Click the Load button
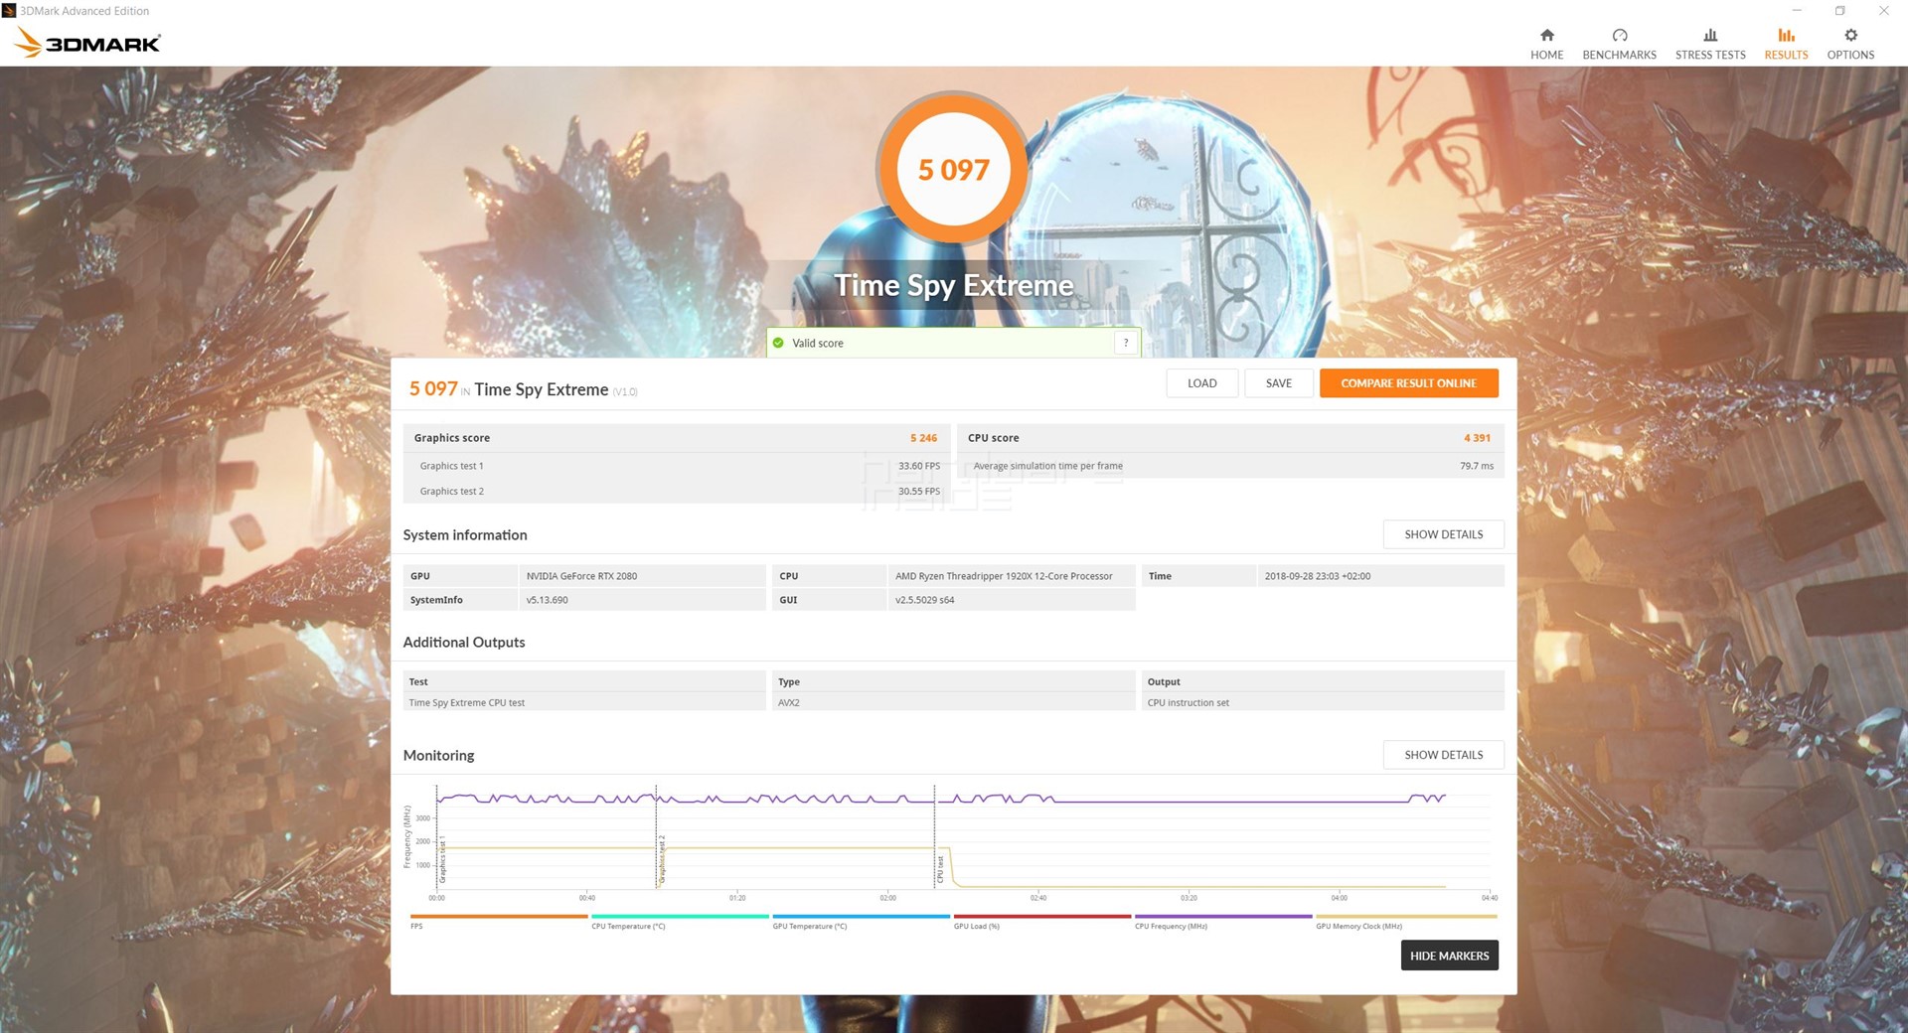Screen dimensions: 1908x1033 pyautogui.click(x=1201, y=382)
